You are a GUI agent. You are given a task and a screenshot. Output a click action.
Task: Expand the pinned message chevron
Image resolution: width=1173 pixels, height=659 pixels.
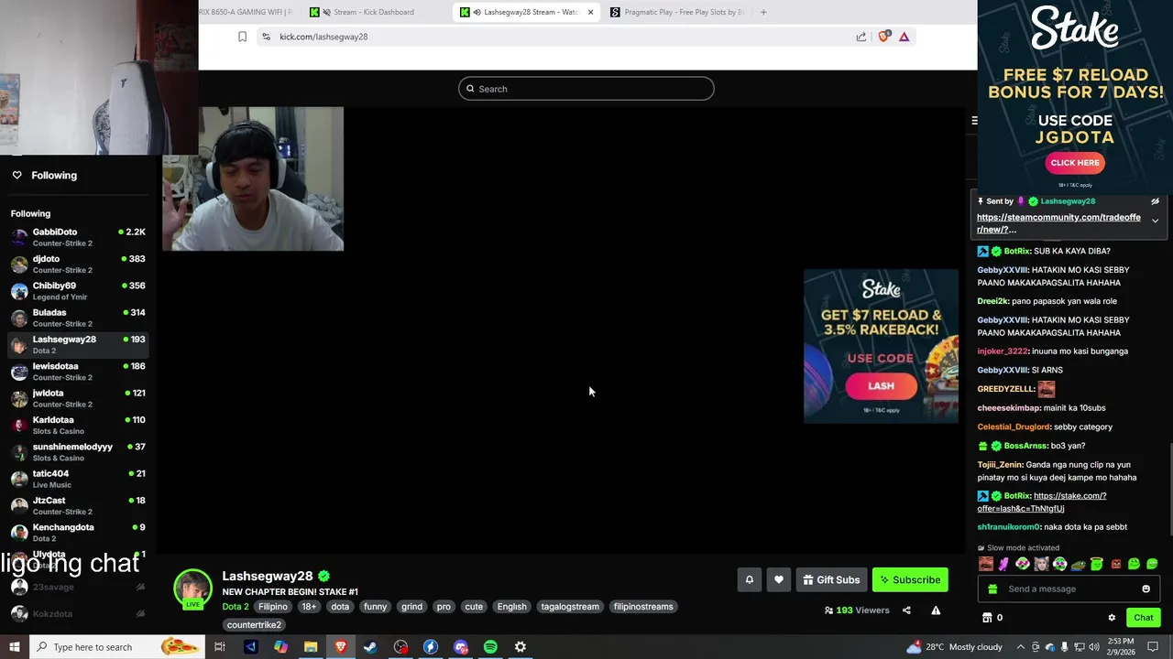tap(1155, 221)
